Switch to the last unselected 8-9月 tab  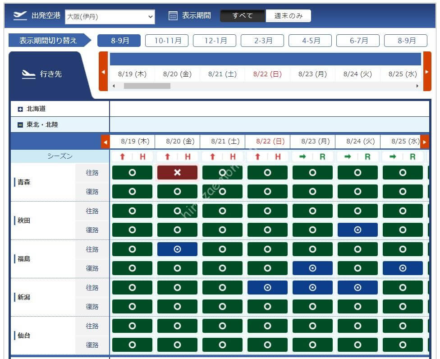coord(406,41)
